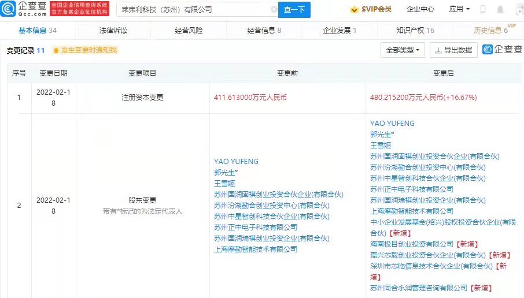The image size is (524, 298).
Task: Click the 变更前 column header
Action: click(287, 73)
